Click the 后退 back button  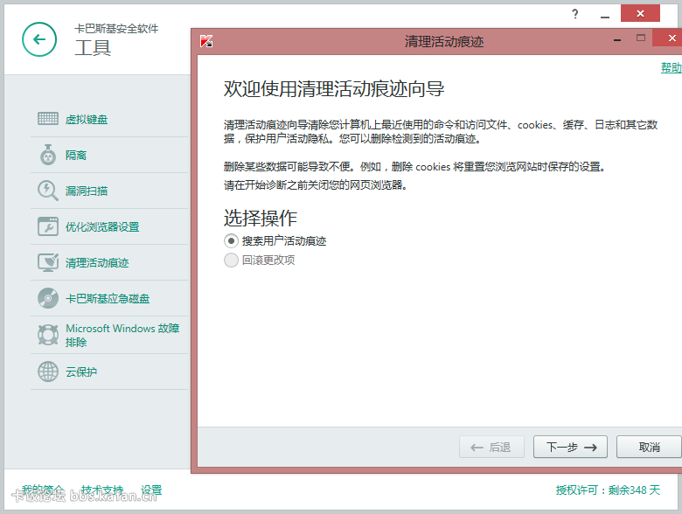(x=491, y=447)
